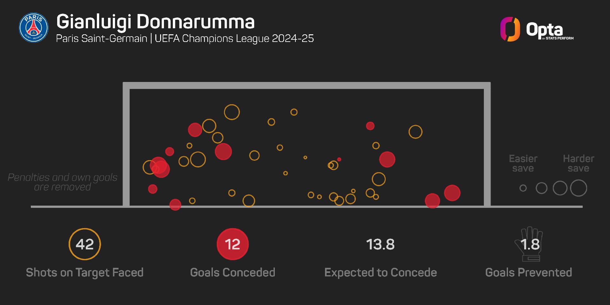Screen dimensions: 610x305
Task: Click the Goals Prevented label
Action: (x=529, y=273)
